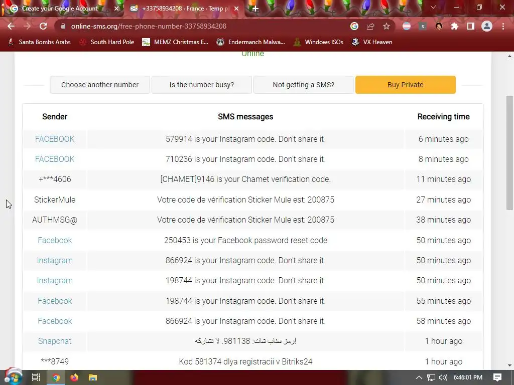Open a new browser tab
The image size is (514, 385).
(x=255, y=9)
